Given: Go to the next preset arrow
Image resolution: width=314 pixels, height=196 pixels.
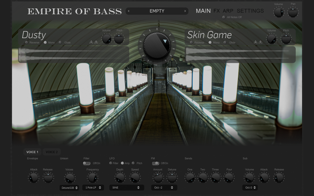Looking at the screenshot, I should tap(185, 11).
